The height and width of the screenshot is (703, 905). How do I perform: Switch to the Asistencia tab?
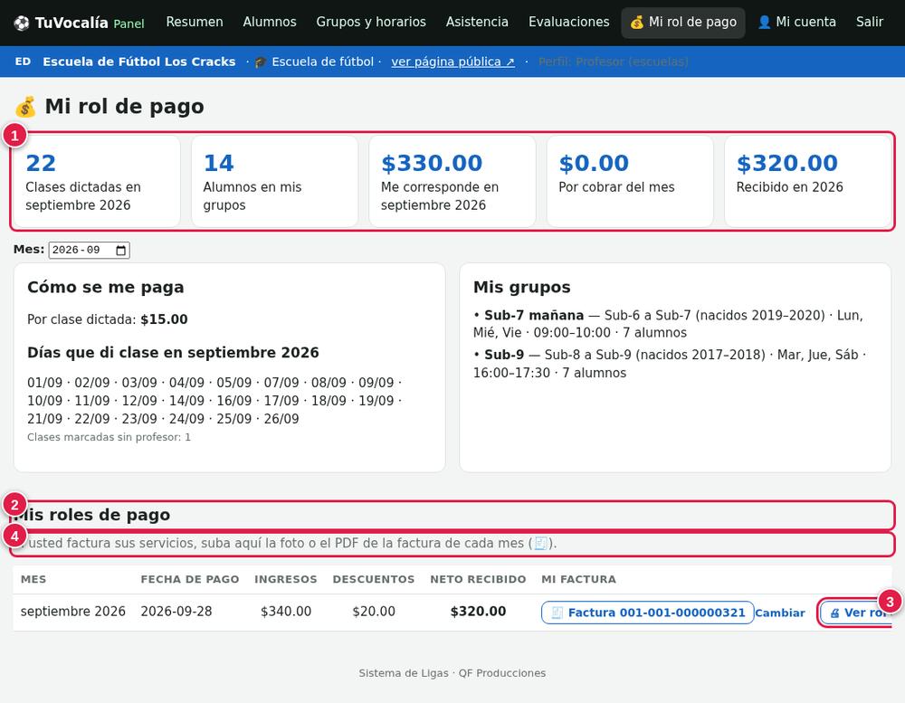click(x=477, y=22)
